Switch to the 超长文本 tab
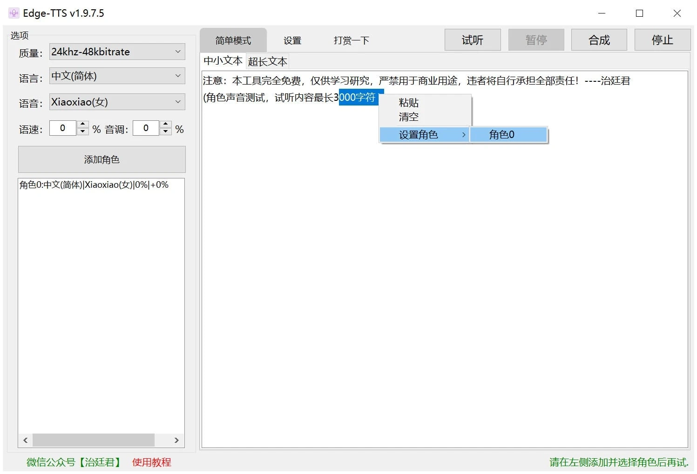Screen dimensions: 697x474 coord(267,62)
